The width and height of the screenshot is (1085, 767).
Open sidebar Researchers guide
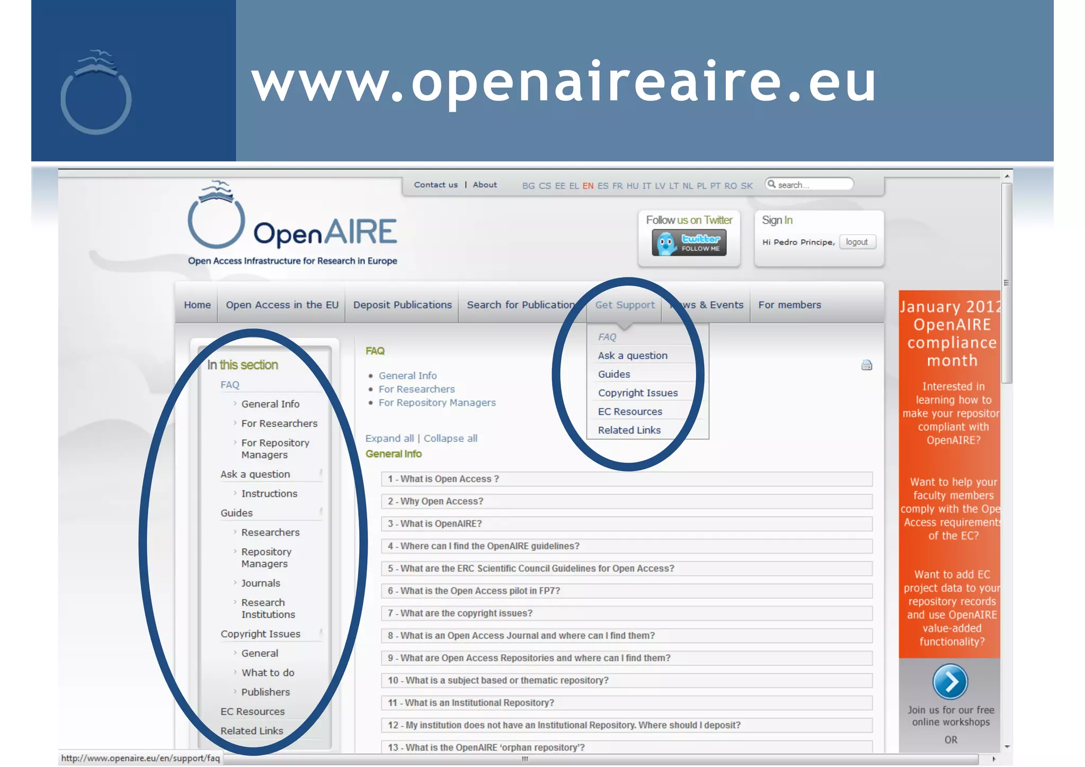coord(270,532)
